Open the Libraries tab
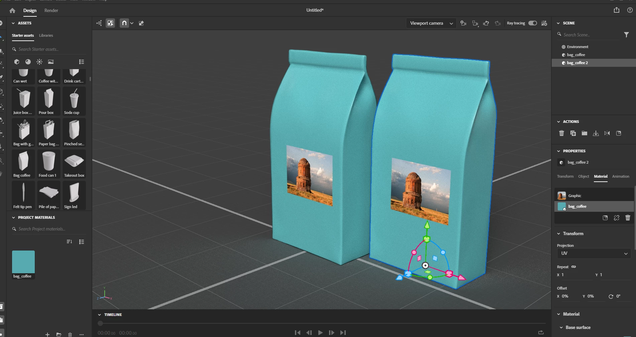This screenshot has width=636, height=337. click(46, 35)
